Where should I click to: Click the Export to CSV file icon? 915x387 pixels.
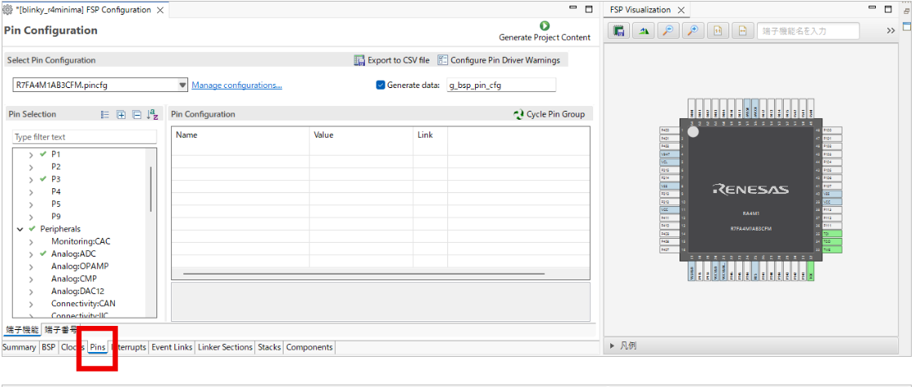click(x=359, y=60)
